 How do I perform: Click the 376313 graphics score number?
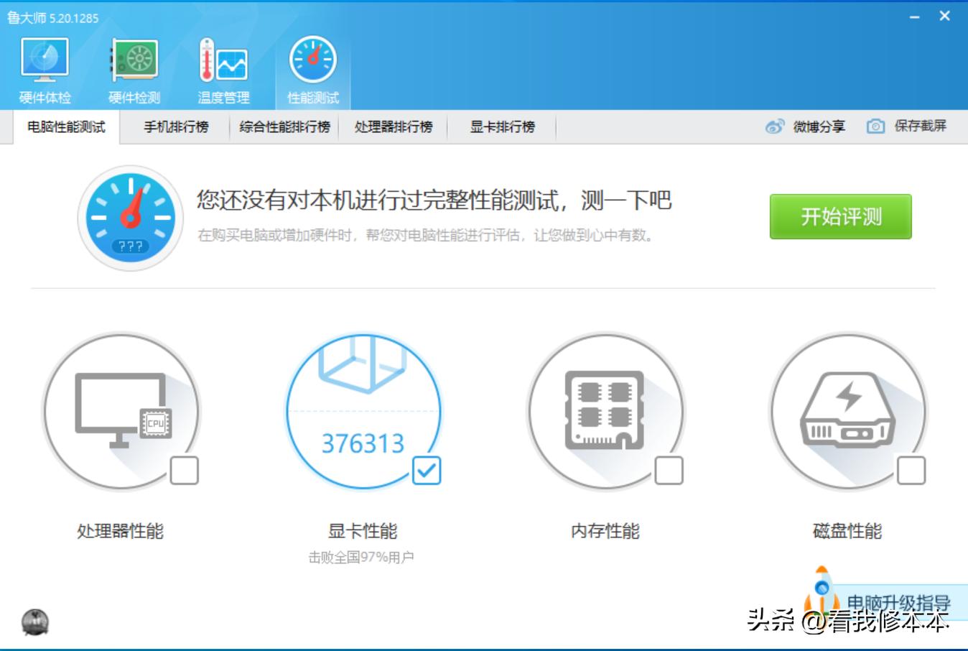click(x=364, y=444)
